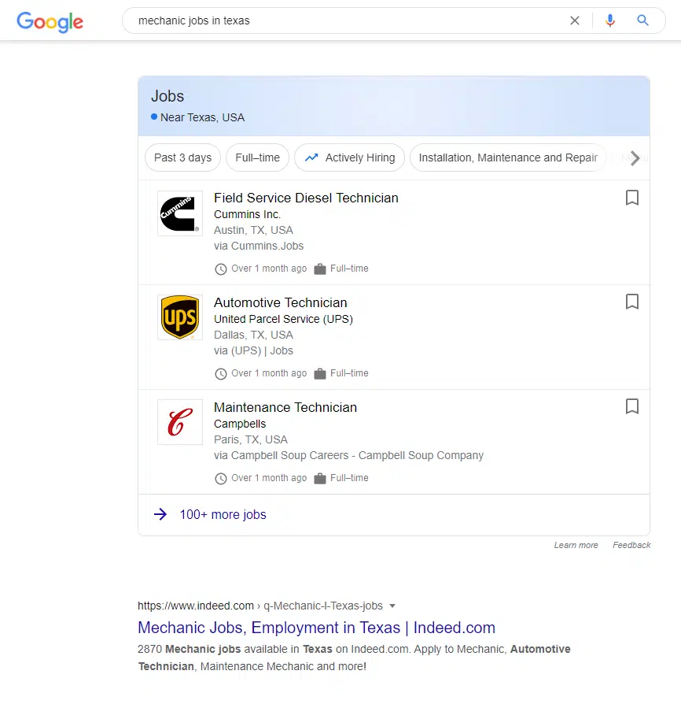Click the Paris, TX, USA location

pyautogui.click(x=251, y=439)
